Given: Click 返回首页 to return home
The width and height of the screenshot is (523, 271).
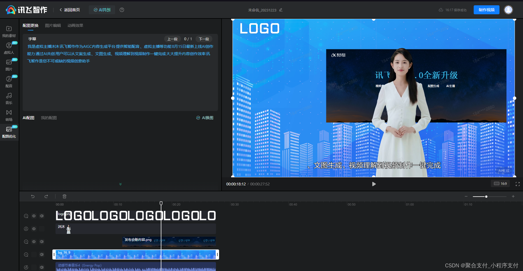Looking at the screenshot, I should click(x=70, y=10).
